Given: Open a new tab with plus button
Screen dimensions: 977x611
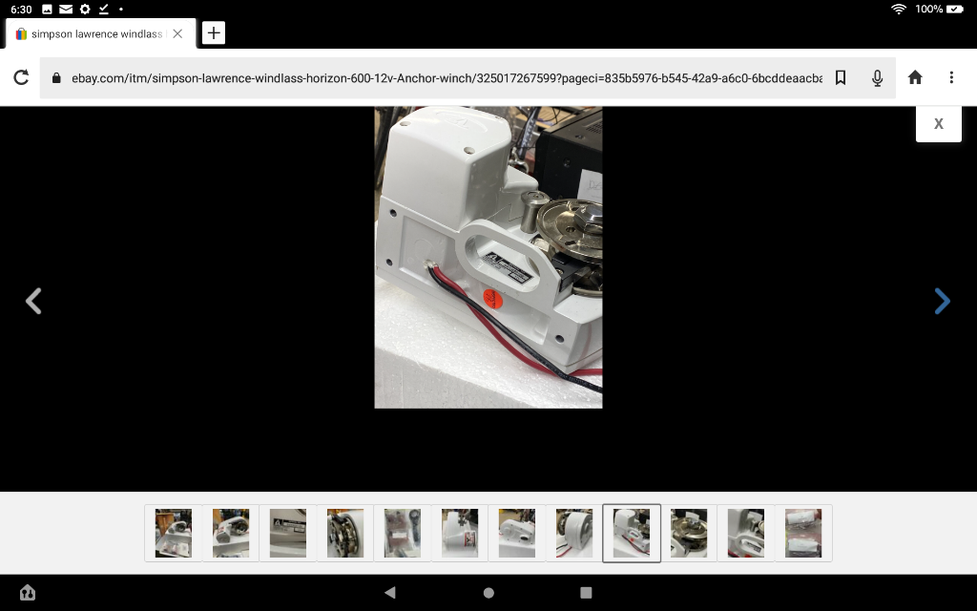Looking at the screenshot, I should pos(214,33).
